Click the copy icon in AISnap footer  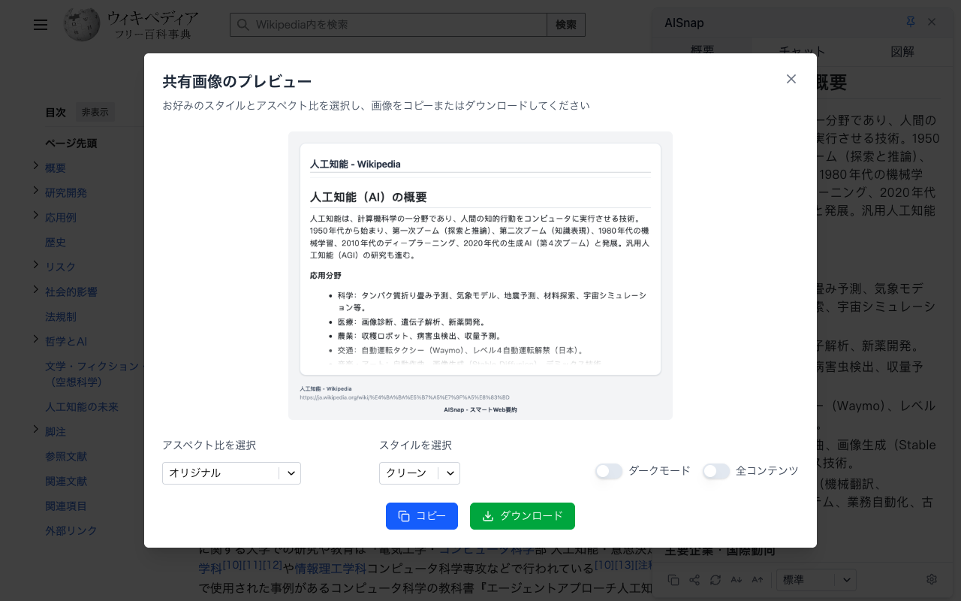673,580
